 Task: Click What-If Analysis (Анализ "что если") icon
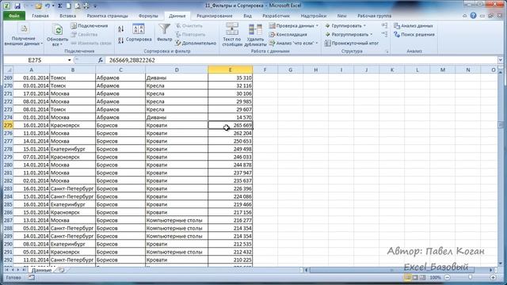coord(273,43)
